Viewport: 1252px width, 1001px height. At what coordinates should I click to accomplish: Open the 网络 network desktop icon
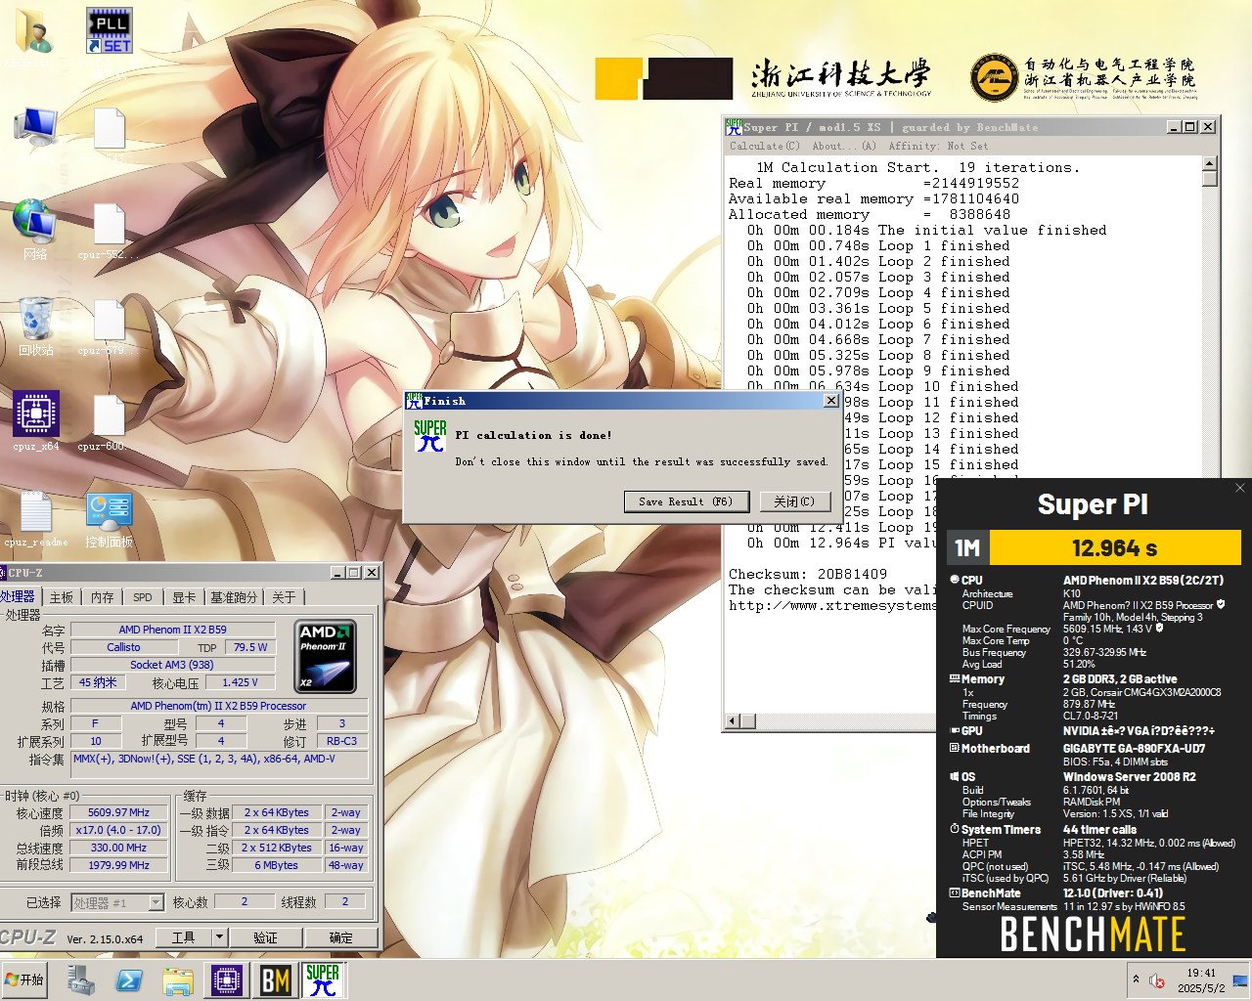35,230
